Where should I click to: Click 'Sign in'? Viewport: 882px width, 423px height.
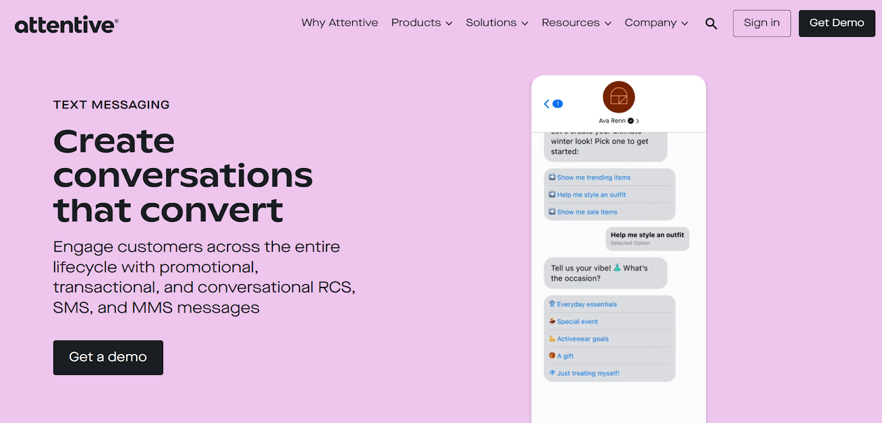coord(761,23)
